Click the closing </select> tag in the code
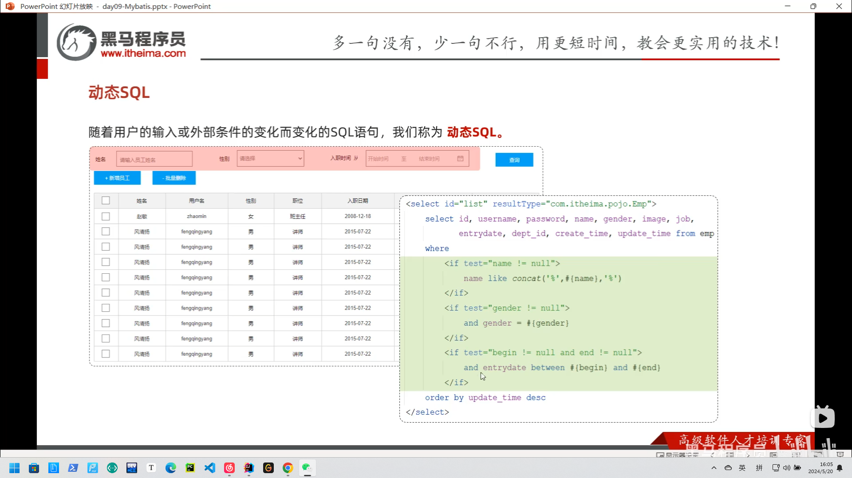Screen dimensions: 852x478 pos(427,412)
